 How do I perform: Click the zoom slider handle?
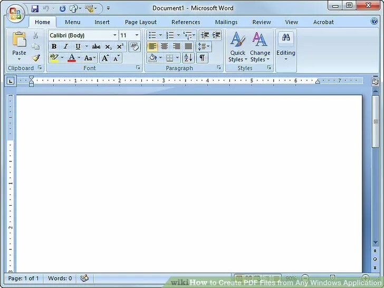point(332,277)
